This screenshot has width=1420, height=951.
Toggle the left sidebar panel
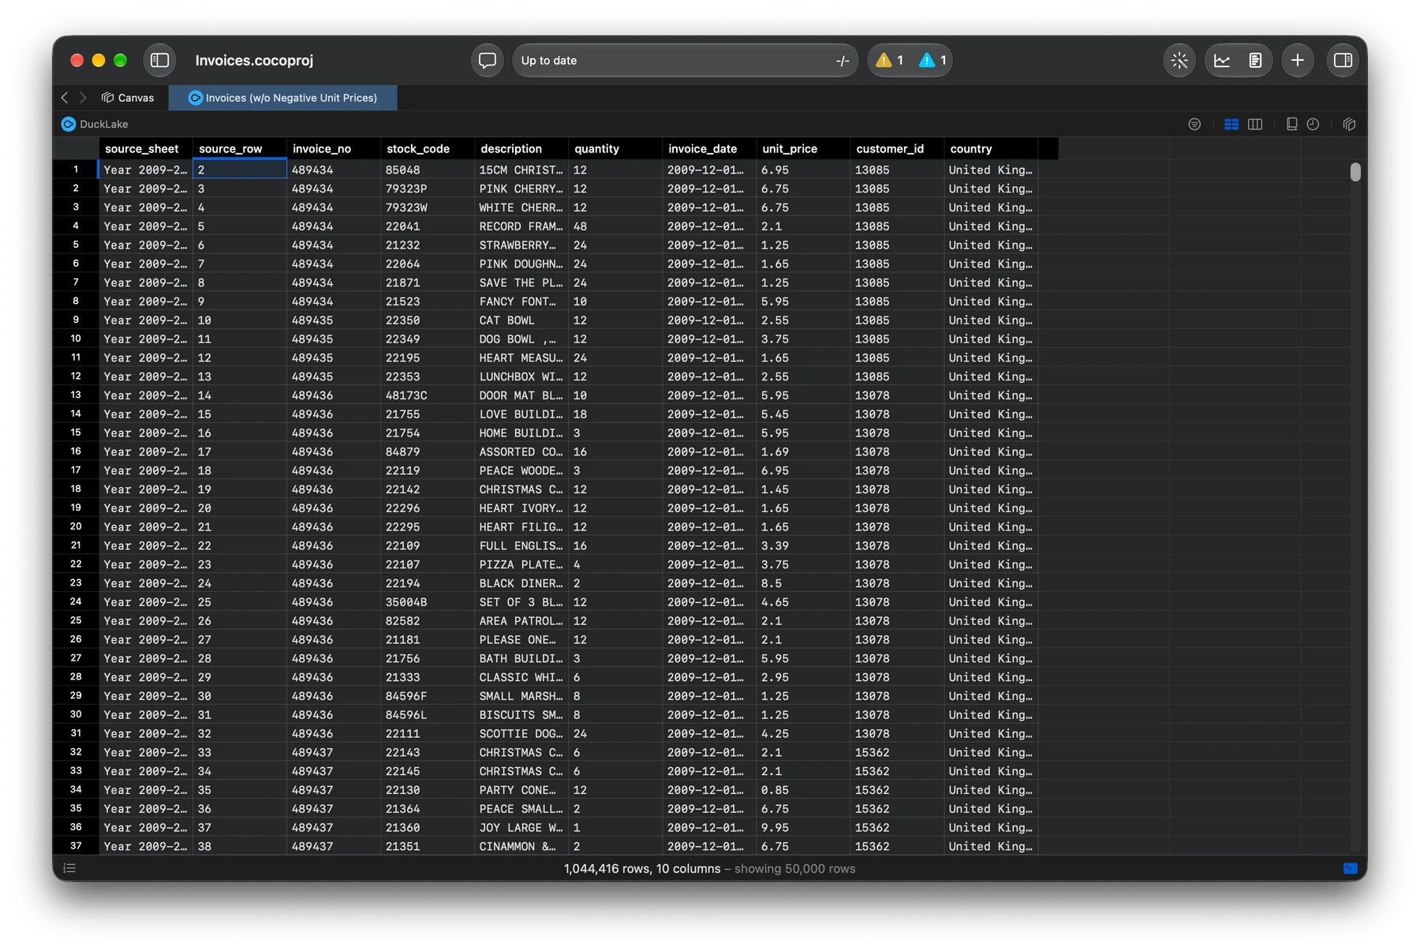(x=159, y=60)
